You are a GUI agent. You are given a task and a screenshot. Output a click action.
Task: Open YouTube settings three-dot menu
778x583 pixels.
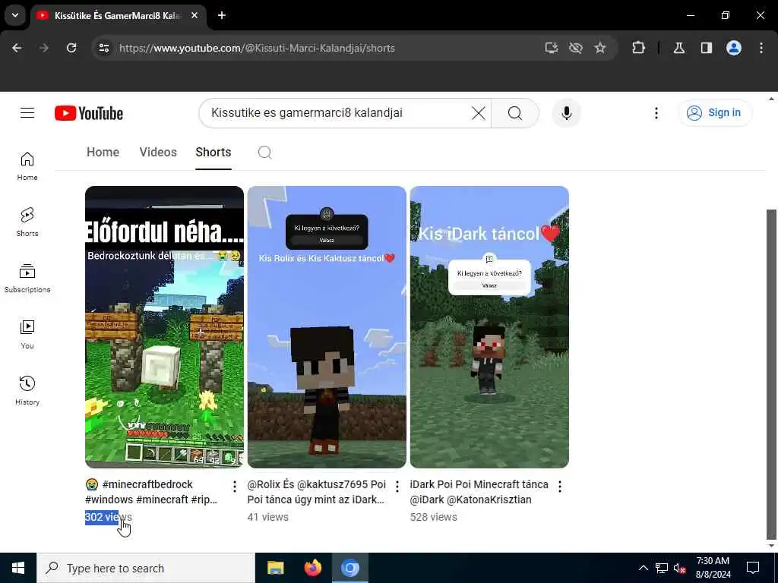pyautogui.click(x=656, y=113)
